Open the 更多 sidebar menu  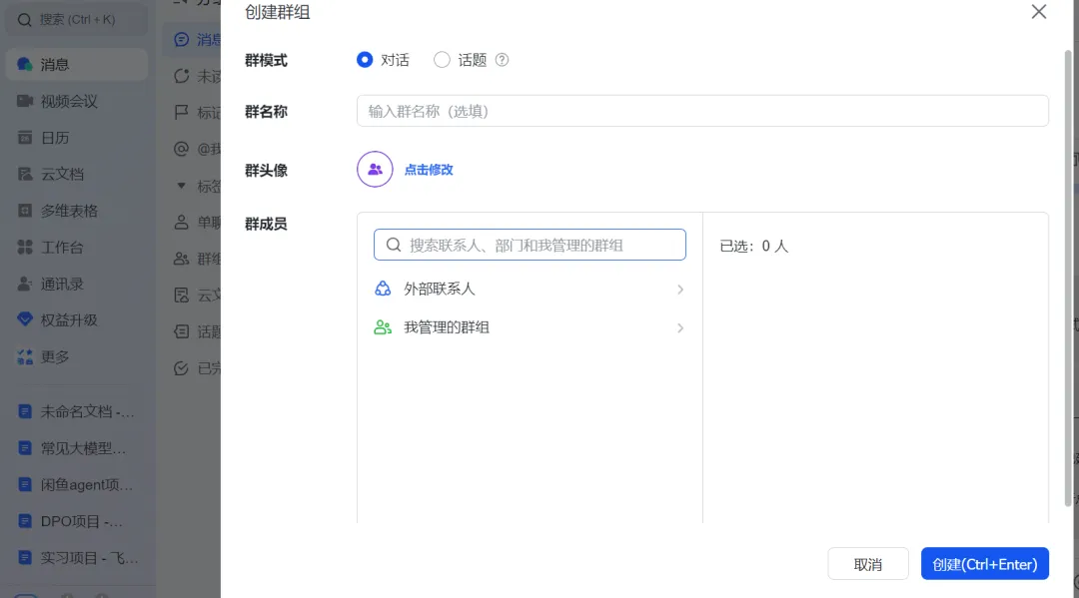(x=54, y=356)
